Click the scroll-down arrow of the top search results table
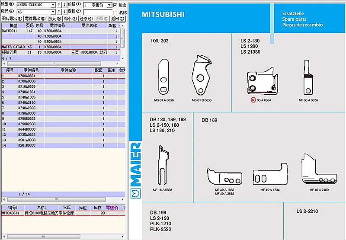This screenshot has width=346, height=240. pos(123,58)
